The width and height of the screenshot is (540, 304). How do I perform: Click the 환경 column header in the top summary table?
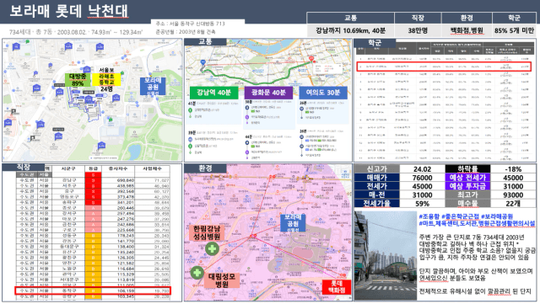(x=467, y=18)
